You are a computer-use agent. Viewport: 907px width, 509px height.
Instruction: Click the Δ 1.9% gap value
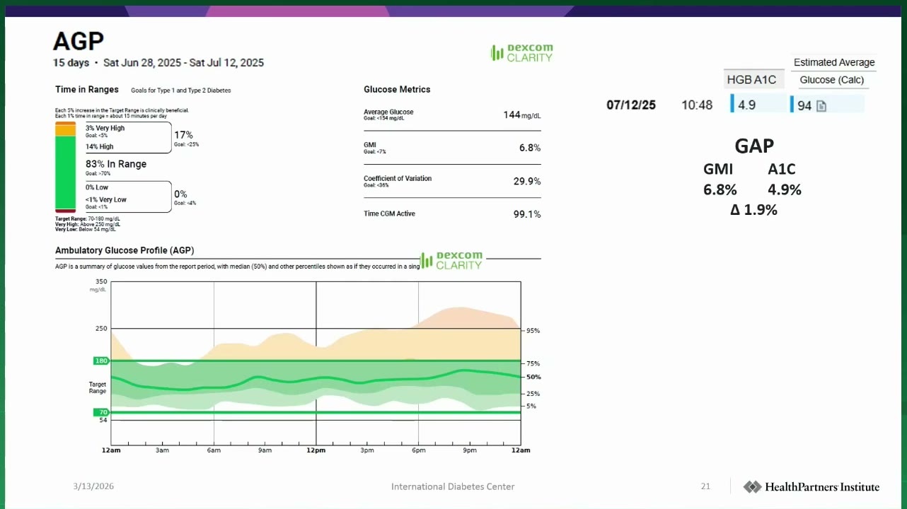point(753,210)
